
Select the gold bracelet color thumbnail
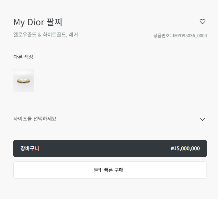click(24, 81)
